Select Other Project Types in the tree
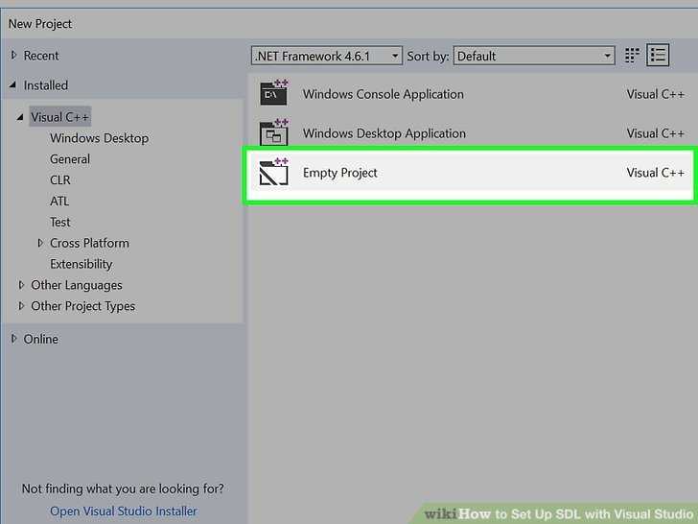Image resolution: width=698 pixels, height=524 pixels. (x=82, y=306)
